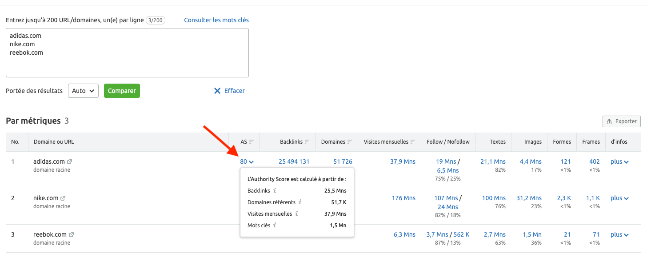647x266 pixels.
Task: Click adidas.com textes 21,1 Mns
Action: click(x=493, y=161)
